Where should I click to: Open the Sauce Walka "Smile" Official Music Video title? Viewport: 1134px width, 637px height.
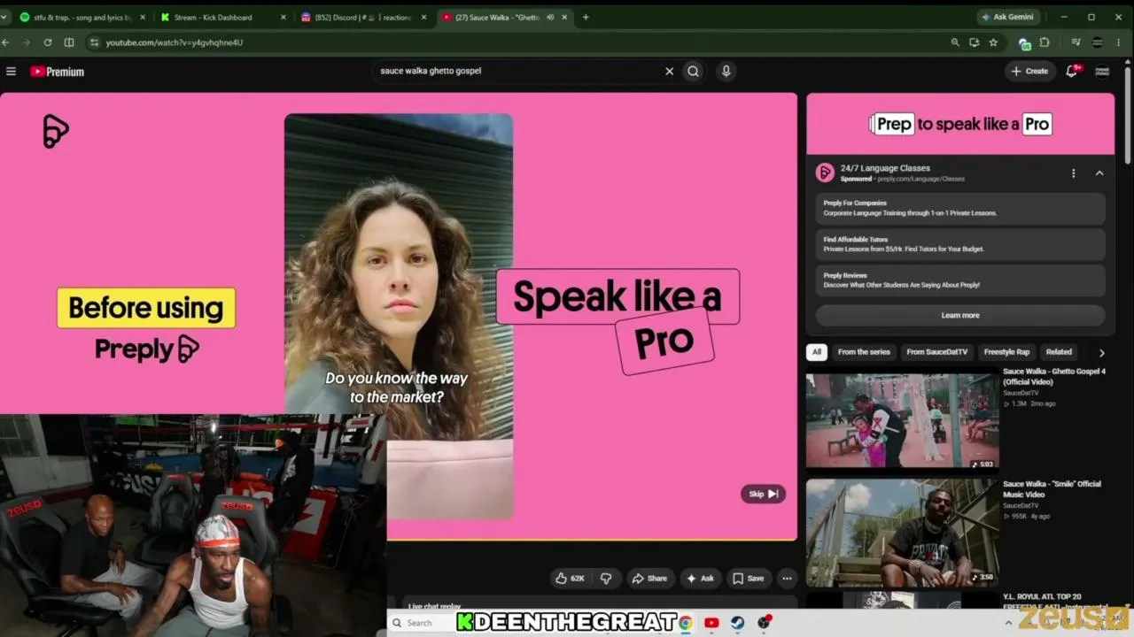[x=1052, y=489]
